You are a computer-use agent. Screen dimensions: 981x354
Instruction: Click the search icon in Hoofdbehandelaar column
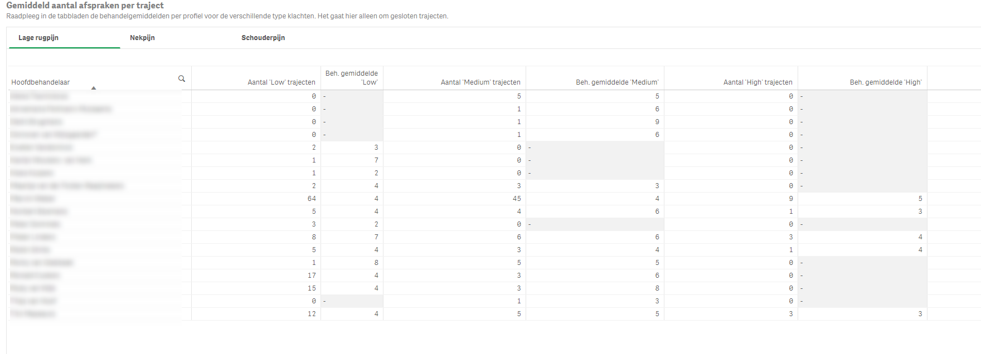[x=182, y=78]
